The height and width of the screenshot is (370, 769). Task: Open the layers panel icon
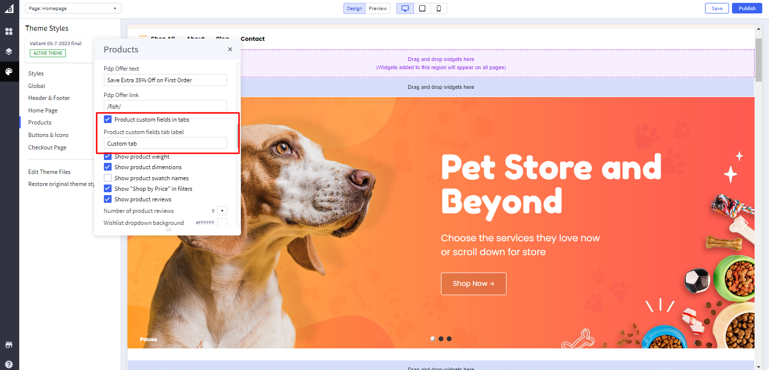9,51
